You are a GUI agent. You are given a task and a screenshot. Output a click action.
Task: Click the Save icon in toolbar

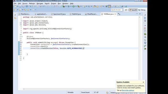tap(20, 6)
